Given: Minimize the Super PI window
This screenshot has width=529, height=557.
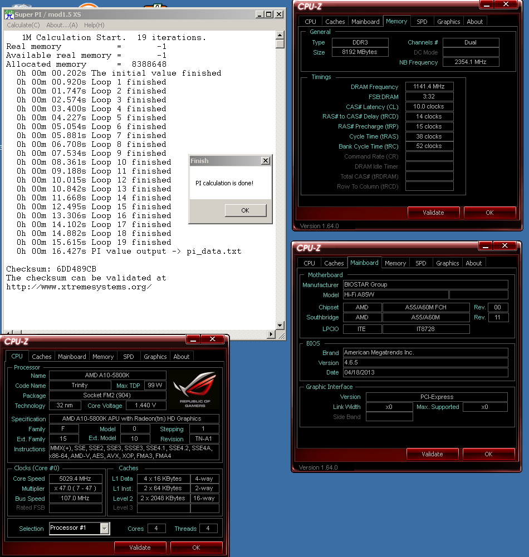Looking at the screenshot, I should (x=260, y=14).
